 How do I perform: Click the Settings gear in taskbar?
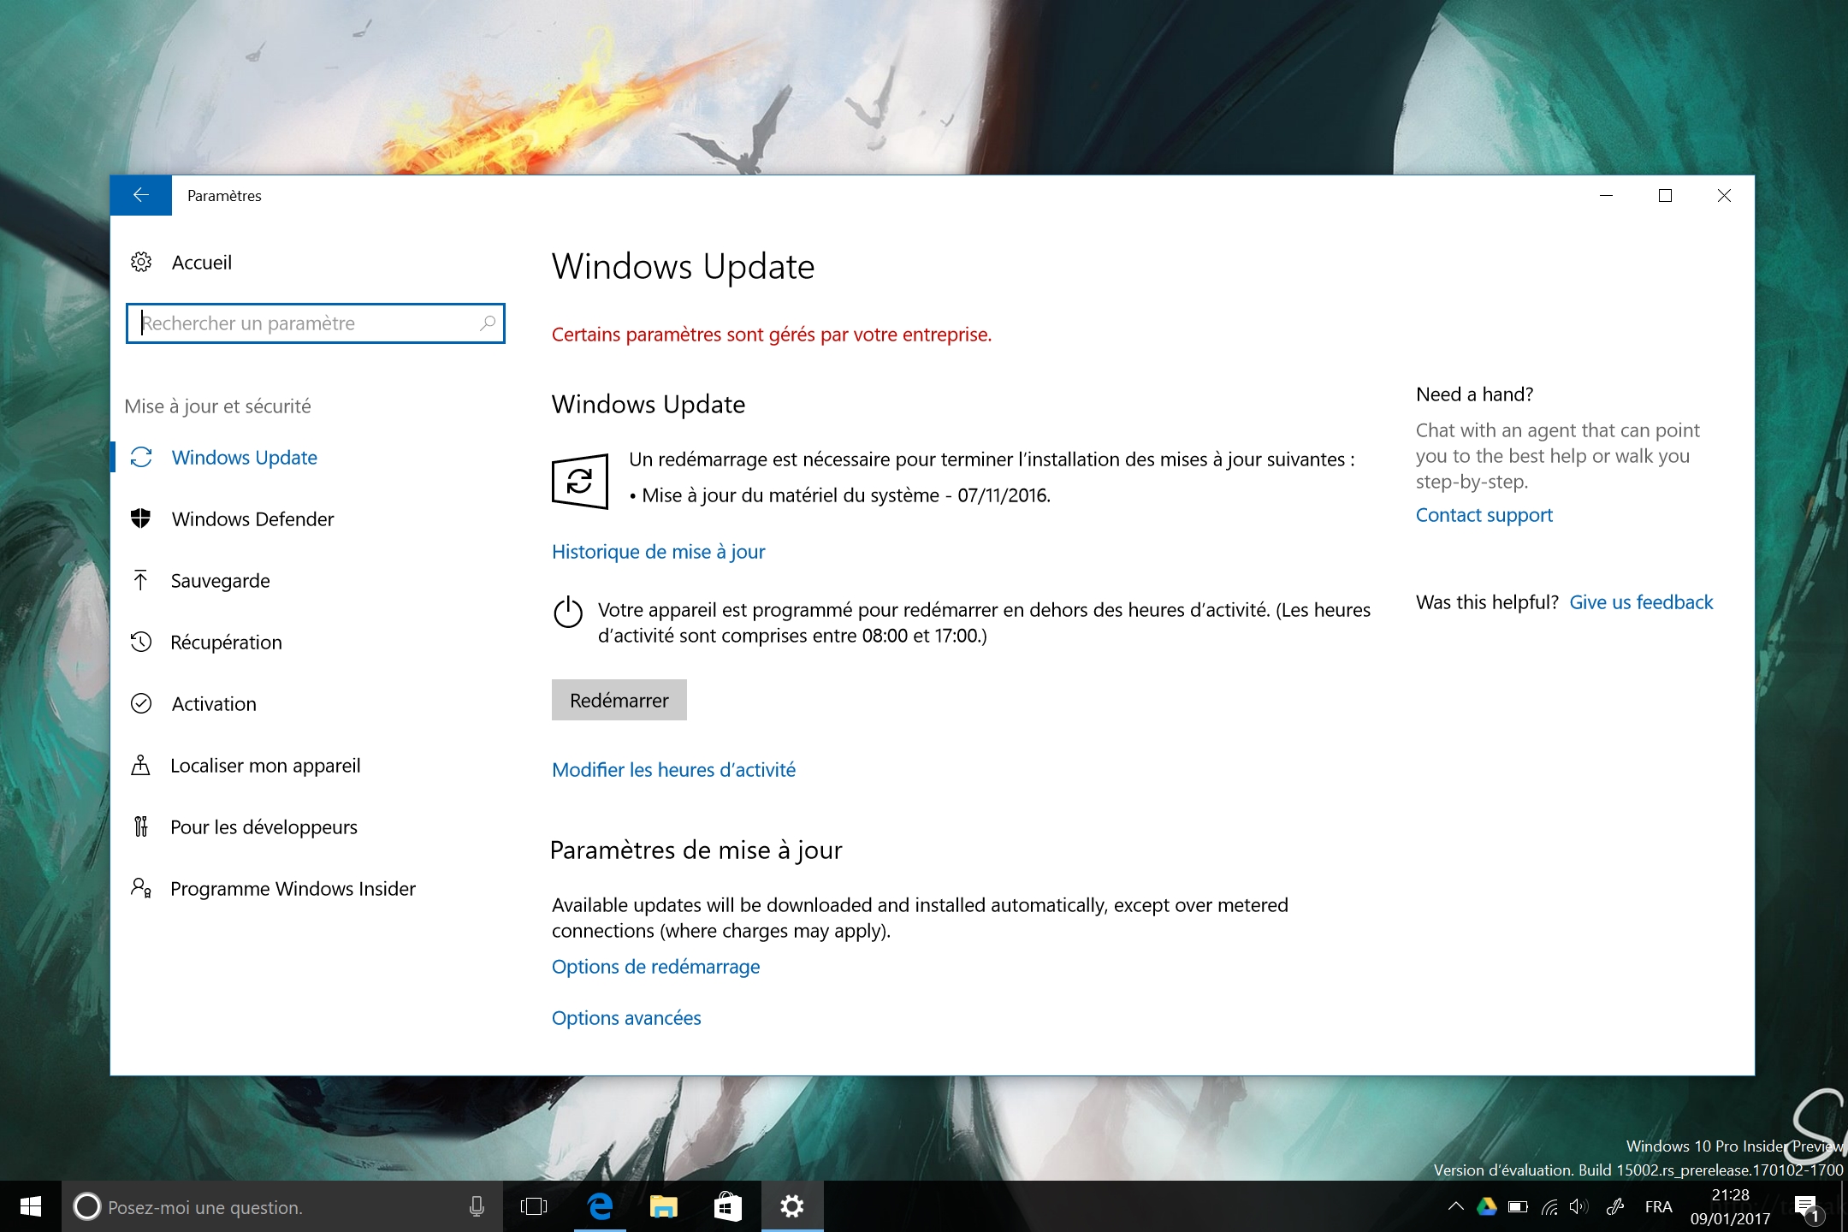pyautogui.click(x=792, y=1207)
